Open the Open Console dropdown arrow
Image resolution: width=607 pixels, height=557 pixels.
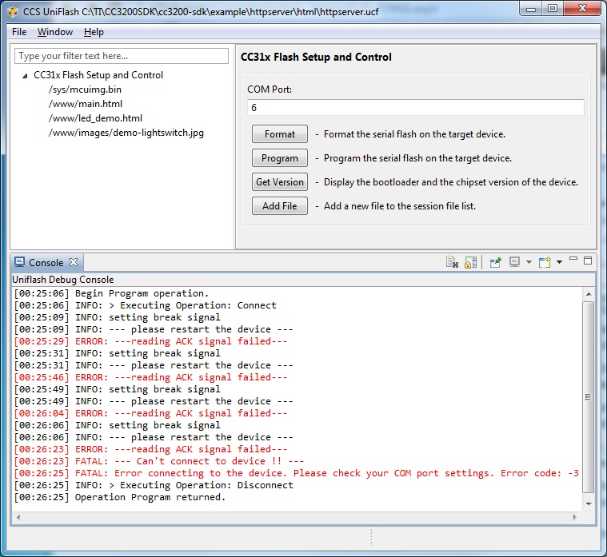[x=559, y=262]
